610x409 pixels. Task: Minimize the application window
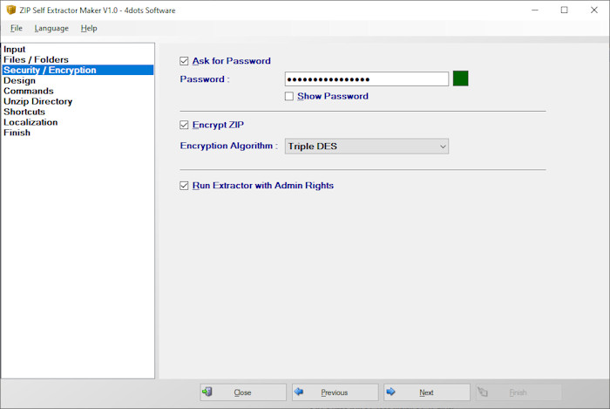535,10
